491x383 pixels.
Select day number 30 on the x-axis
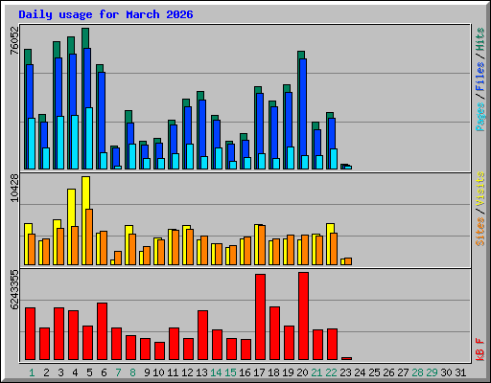pyautogui.click(x=446, y=372)
